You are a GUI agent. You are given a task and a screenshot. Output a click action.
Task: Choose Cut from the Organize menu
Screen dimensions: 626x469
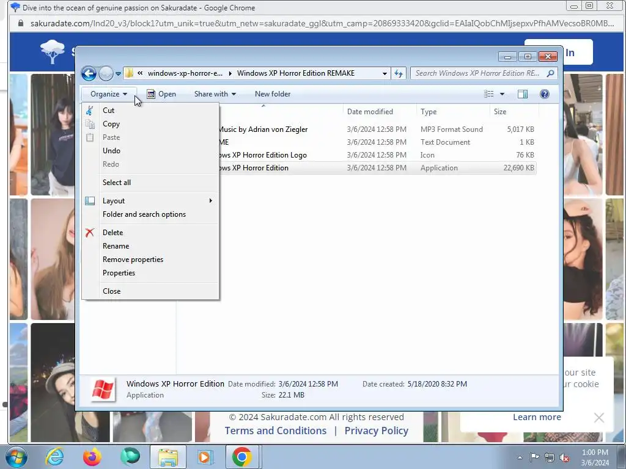click(150, 111)
